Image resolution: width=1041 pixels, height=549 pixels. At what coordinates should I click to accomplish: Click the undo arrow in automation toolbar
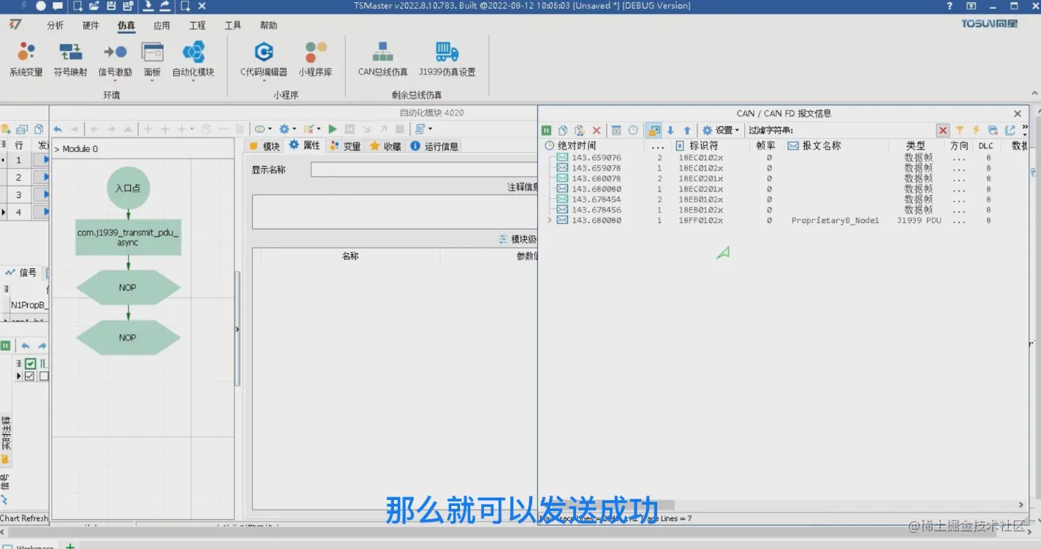(58, 129)
